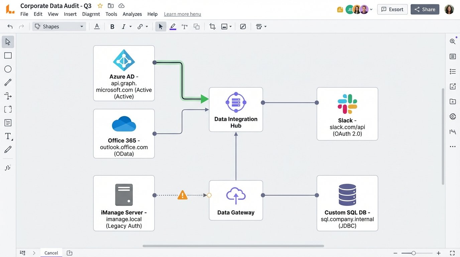Open the Learn more henu link

[x=182, y=14]
